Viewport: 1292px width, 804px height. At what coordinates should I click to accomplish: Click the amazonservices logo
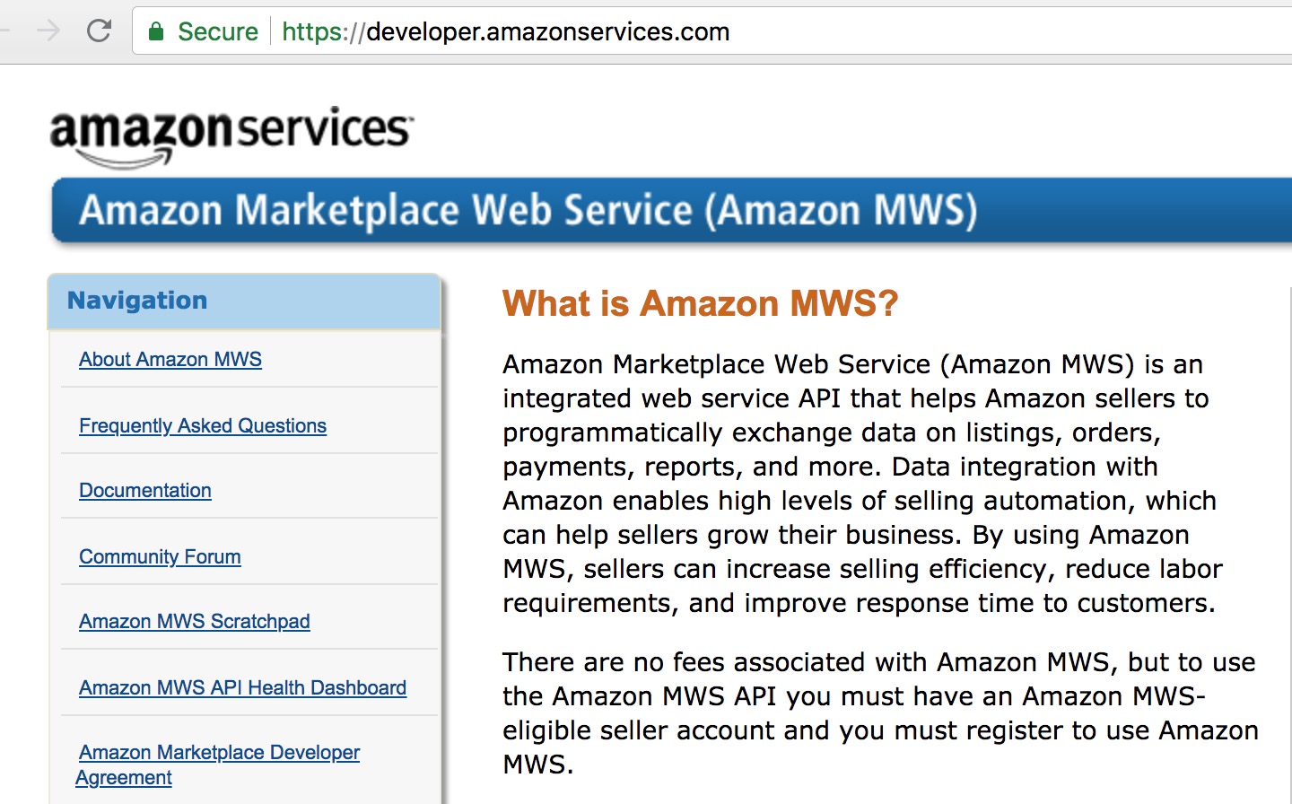(231, 135)
